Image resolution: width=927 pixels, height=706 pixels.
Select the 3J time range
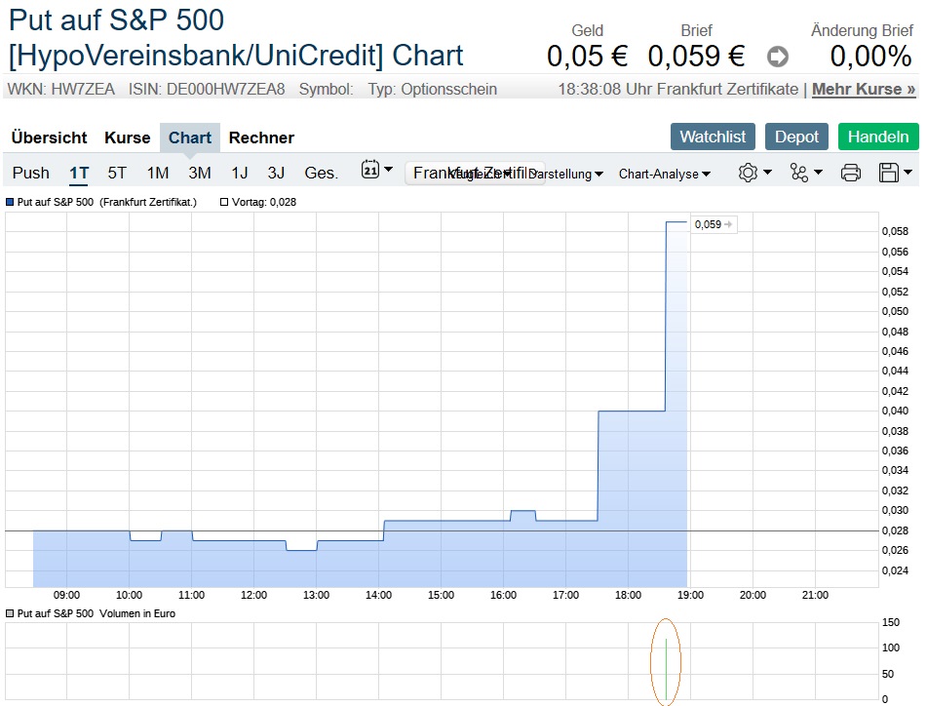coord(276,173)
